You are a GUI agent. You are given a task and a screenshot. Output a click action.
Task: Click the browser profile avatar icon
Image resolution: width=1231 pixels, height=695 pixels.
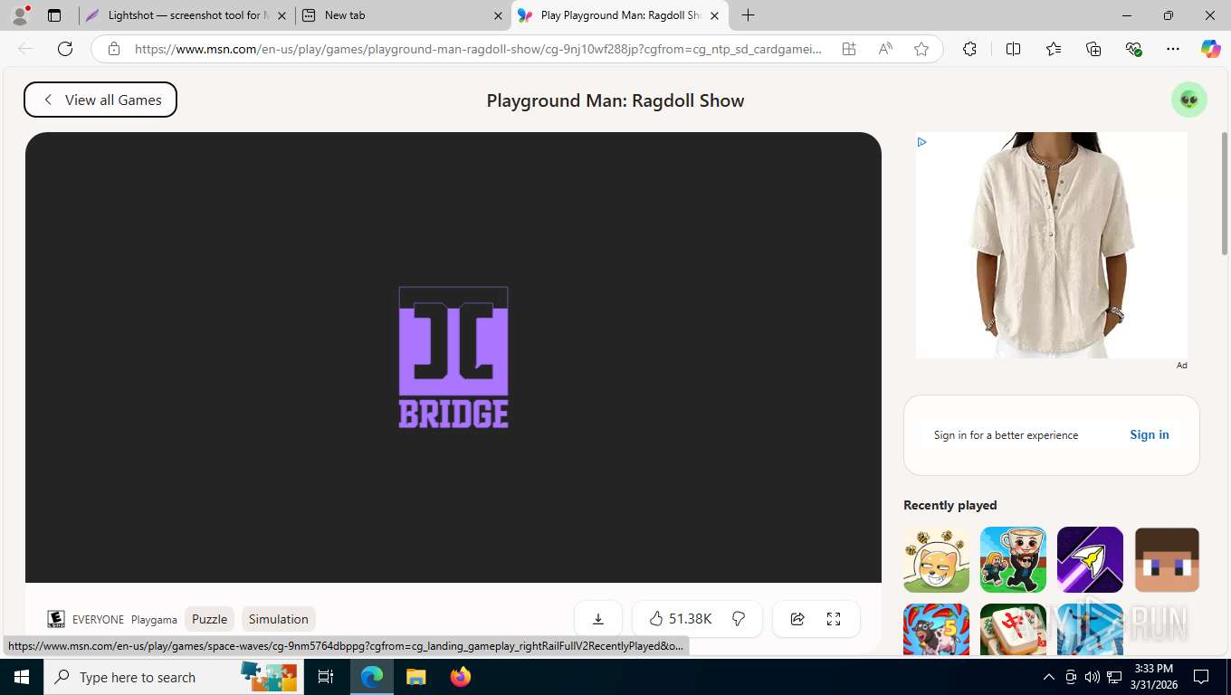tap(20, 15)
